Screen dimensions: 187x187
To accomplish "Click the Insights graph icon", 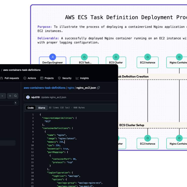I will pyautogui.click(x=77, y=78).
